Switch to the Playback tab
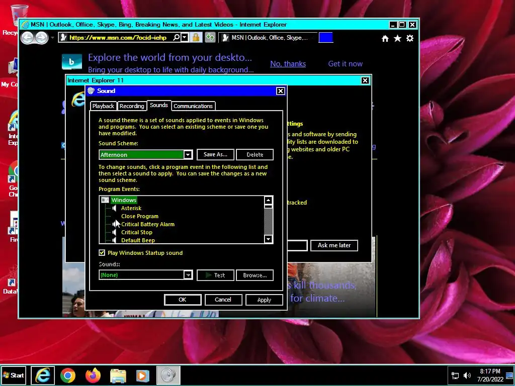The height and width of the screenshot is (386, 515). [x=103, y=106]
